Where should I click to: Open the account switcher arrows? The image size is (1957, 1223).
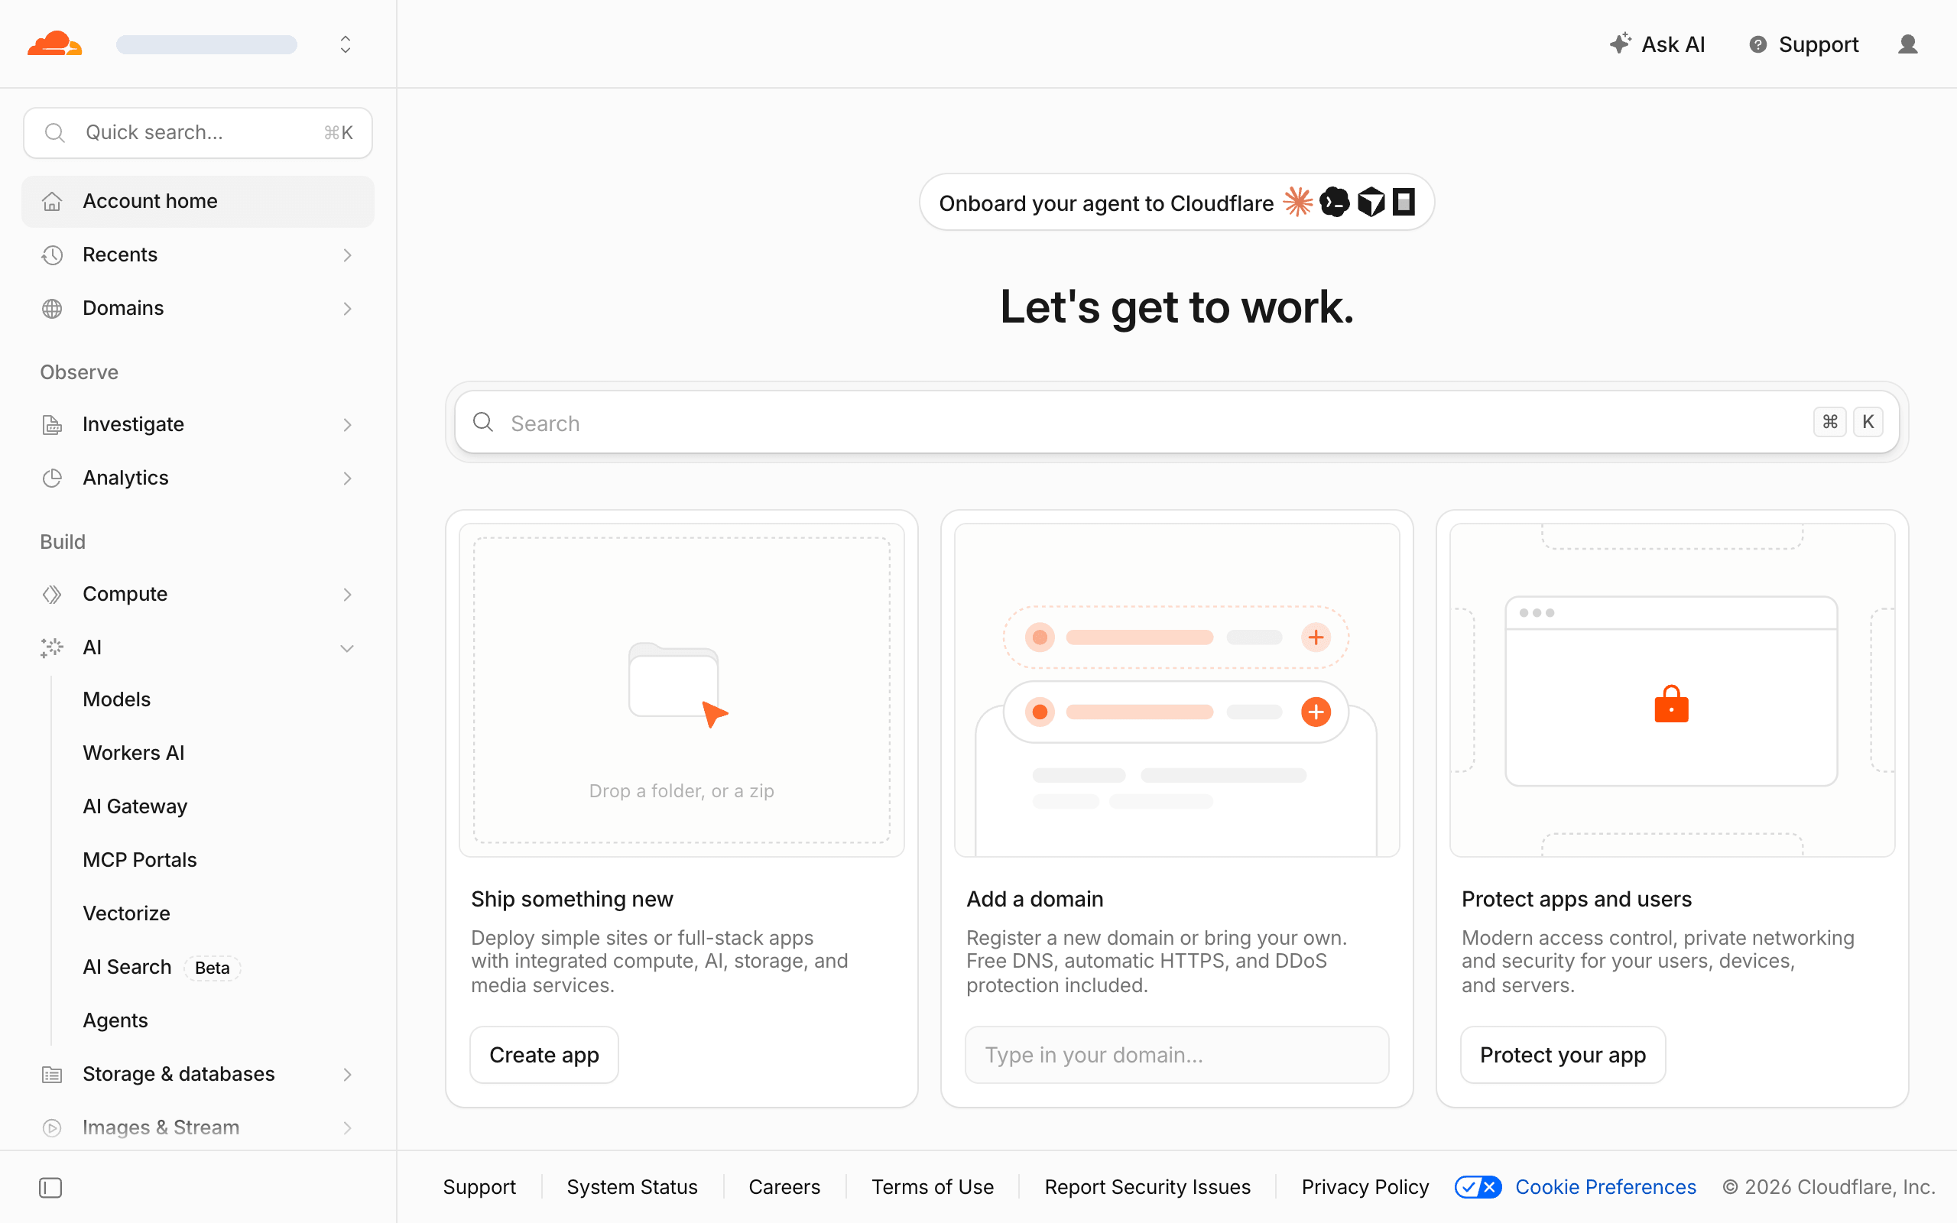[346, 44]
